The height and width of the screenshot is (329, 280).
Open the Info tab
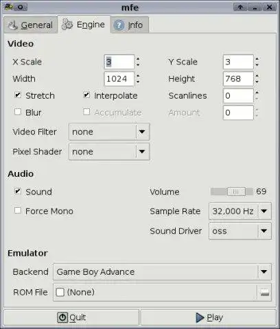coord(130,25)
